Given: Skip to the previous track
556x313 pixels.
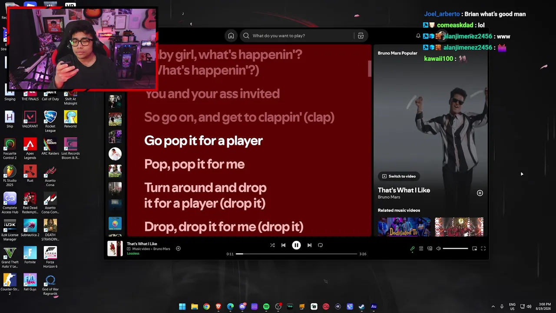Looking at the screenshot, I should click(283, 245).
